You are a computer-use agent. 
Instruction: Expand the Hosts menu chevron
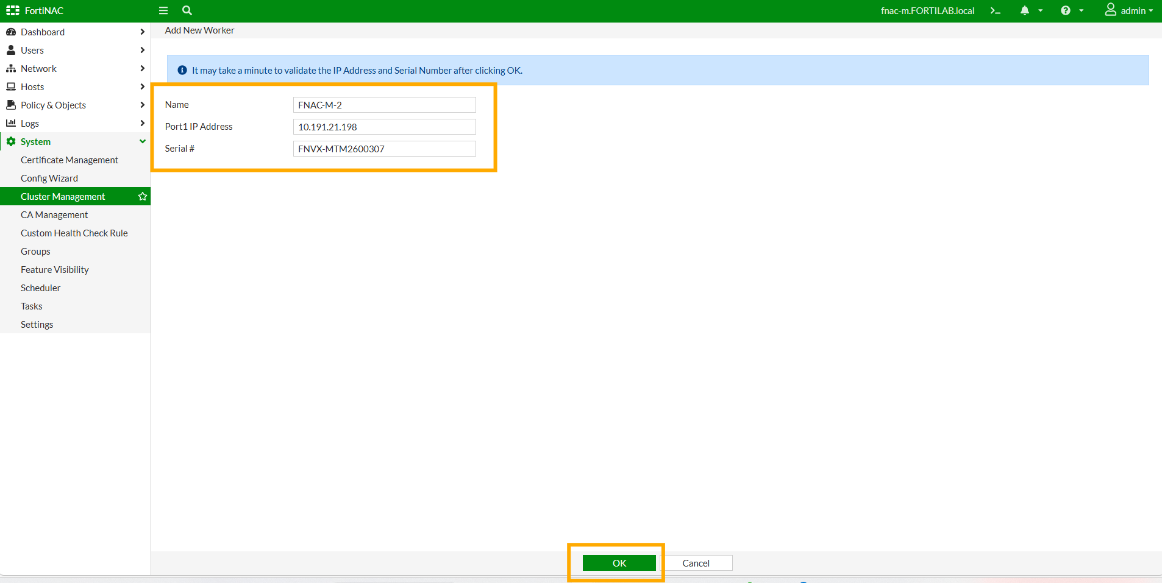click(142, 87)
